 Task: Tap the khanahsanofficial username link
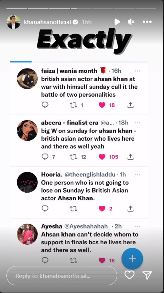coord(47,22)
